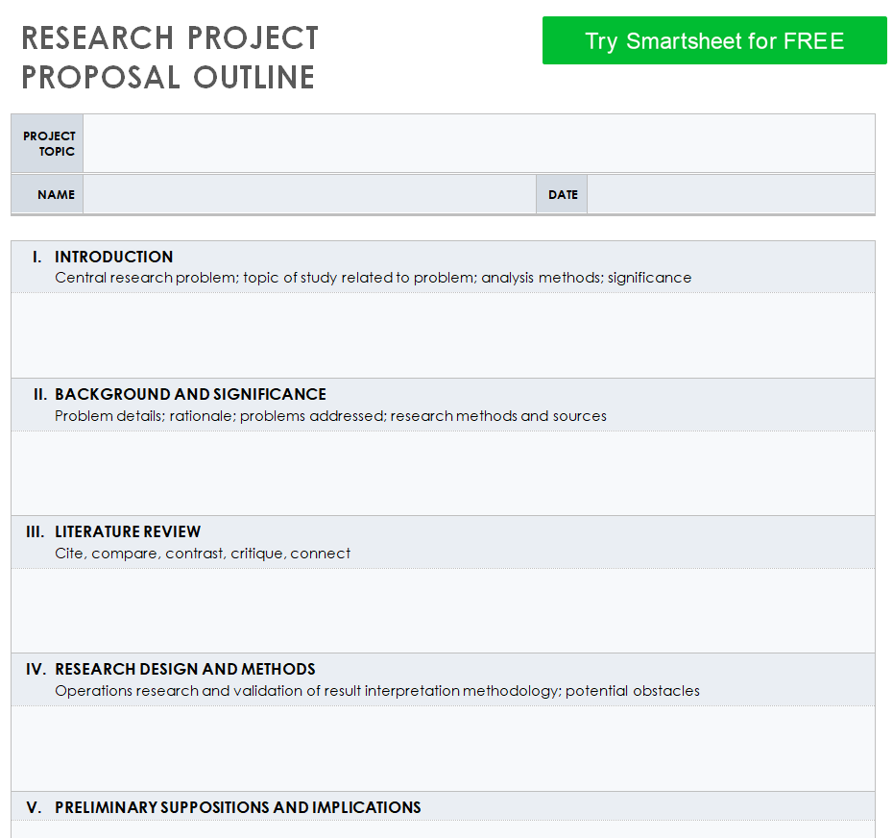Click the Name entry field
This screenshot has height=838, width=893.
coord(309,194)
